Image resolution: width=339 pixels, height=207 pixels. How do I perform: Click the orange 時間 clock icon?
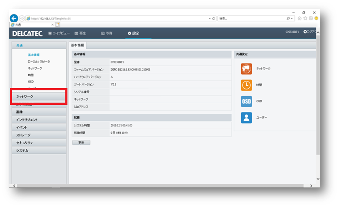click(x=246, y=85)
